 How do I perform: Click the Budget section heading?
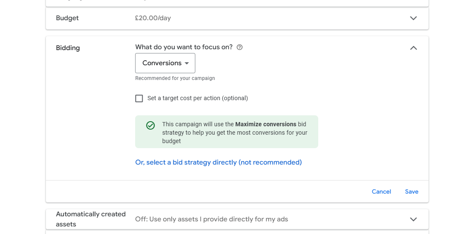click(67, 18)
